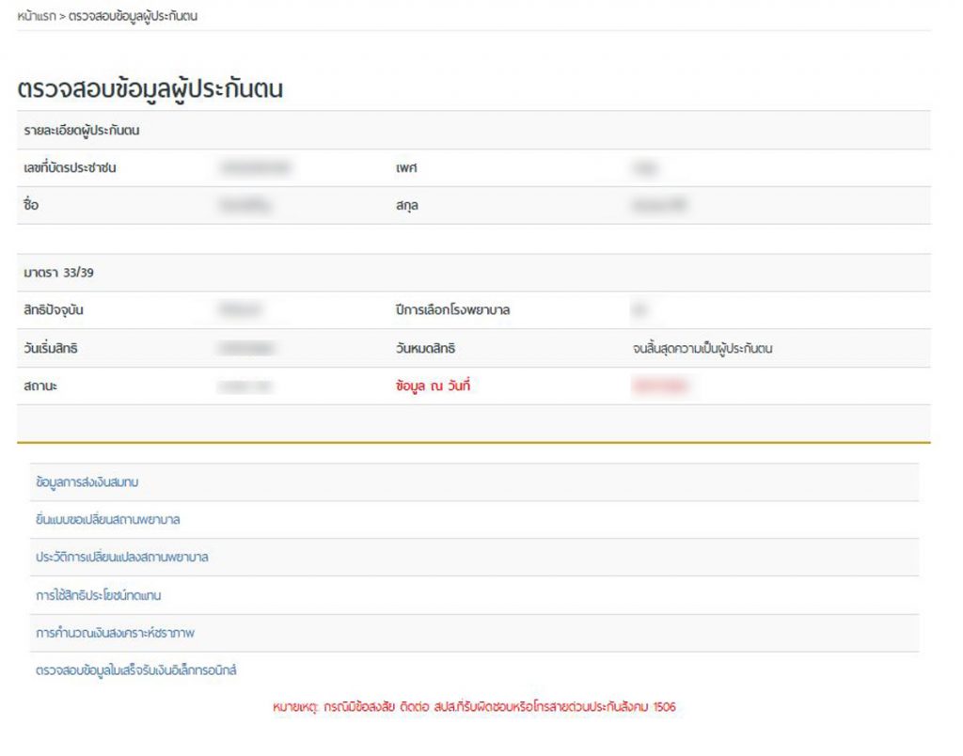This screenshot has width=963, height=756.
Task: Open ตรวจสอบข้อมูลใบเสร็จรับเงินอิเล็กทรอนิกส์ link
Action: (x=135, y=670)
